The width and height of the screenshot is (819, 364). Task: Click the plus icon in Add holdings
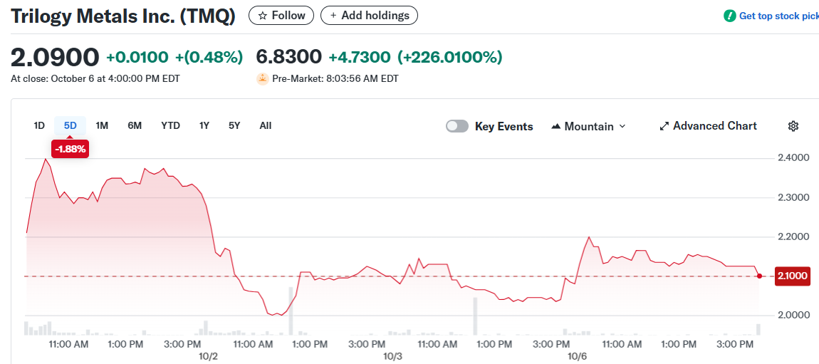coord(333,15)
